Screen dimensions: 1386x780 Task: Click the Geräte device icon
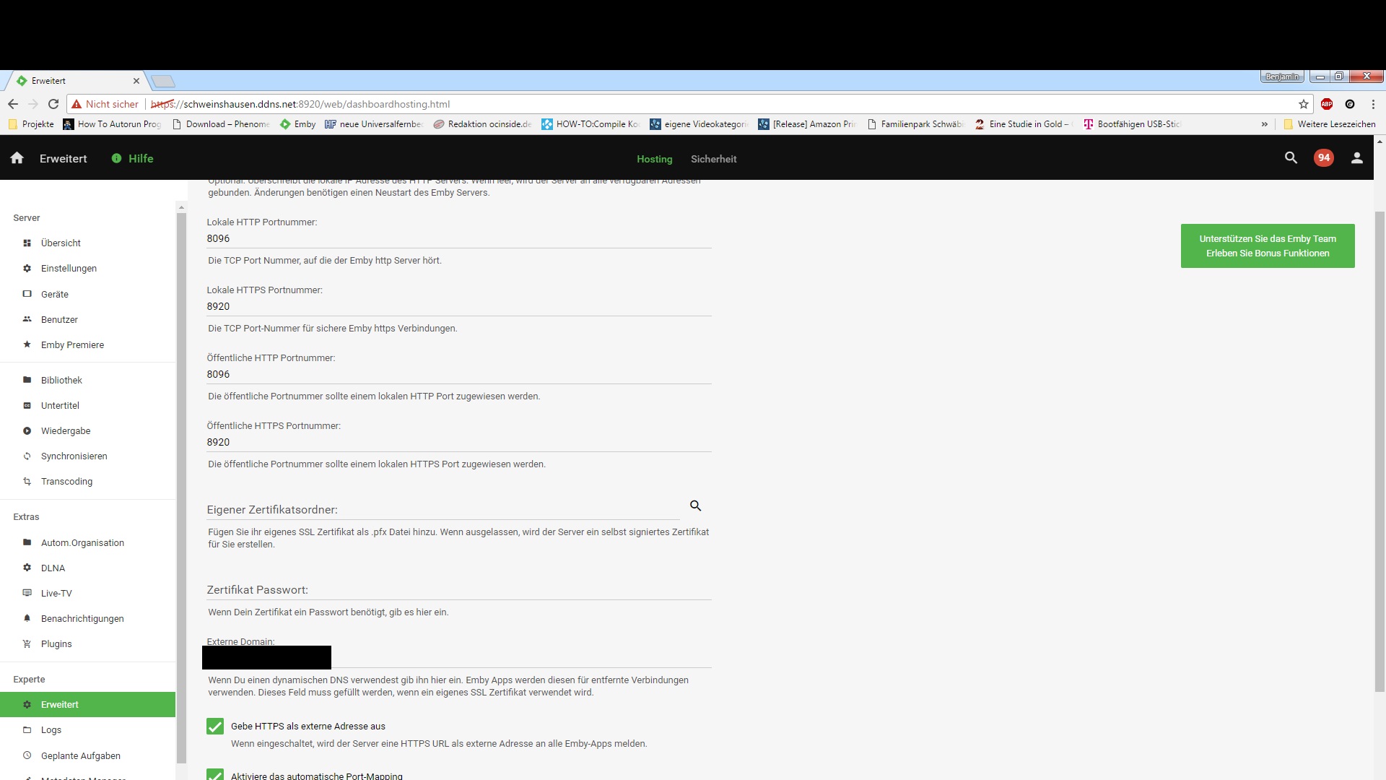[27, 294]
